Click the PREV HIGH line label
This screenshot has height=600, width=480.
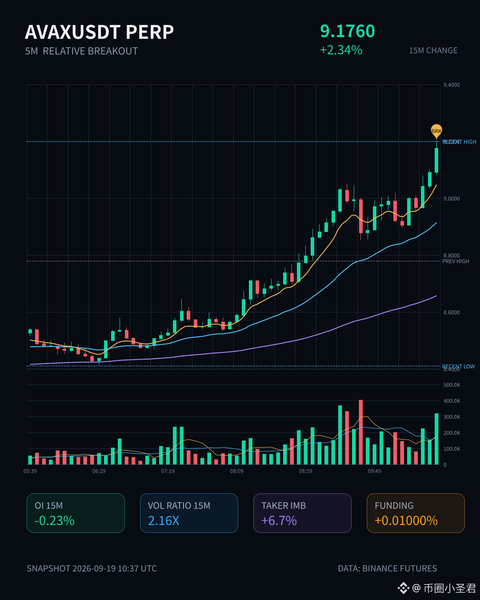pyautogui.click(x=456, y=261)
